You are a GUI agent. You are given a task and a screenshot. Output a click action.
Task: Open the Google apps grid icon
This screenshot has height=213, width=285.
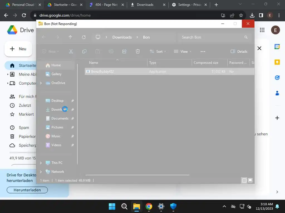(x=262, y=30)
